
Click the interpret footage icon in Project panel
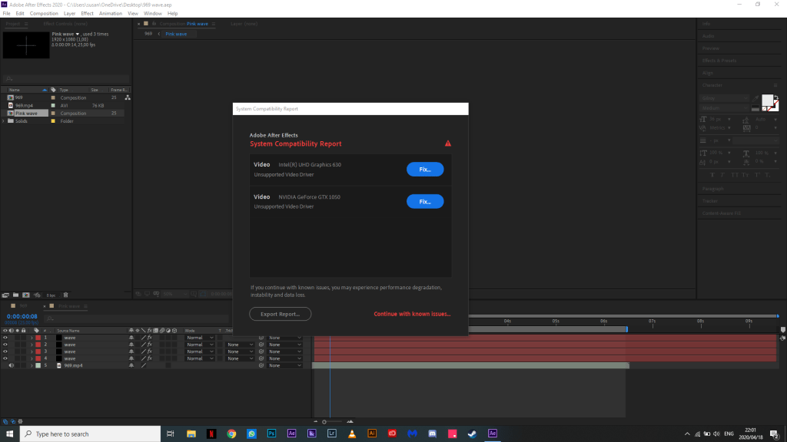point(5,295)
